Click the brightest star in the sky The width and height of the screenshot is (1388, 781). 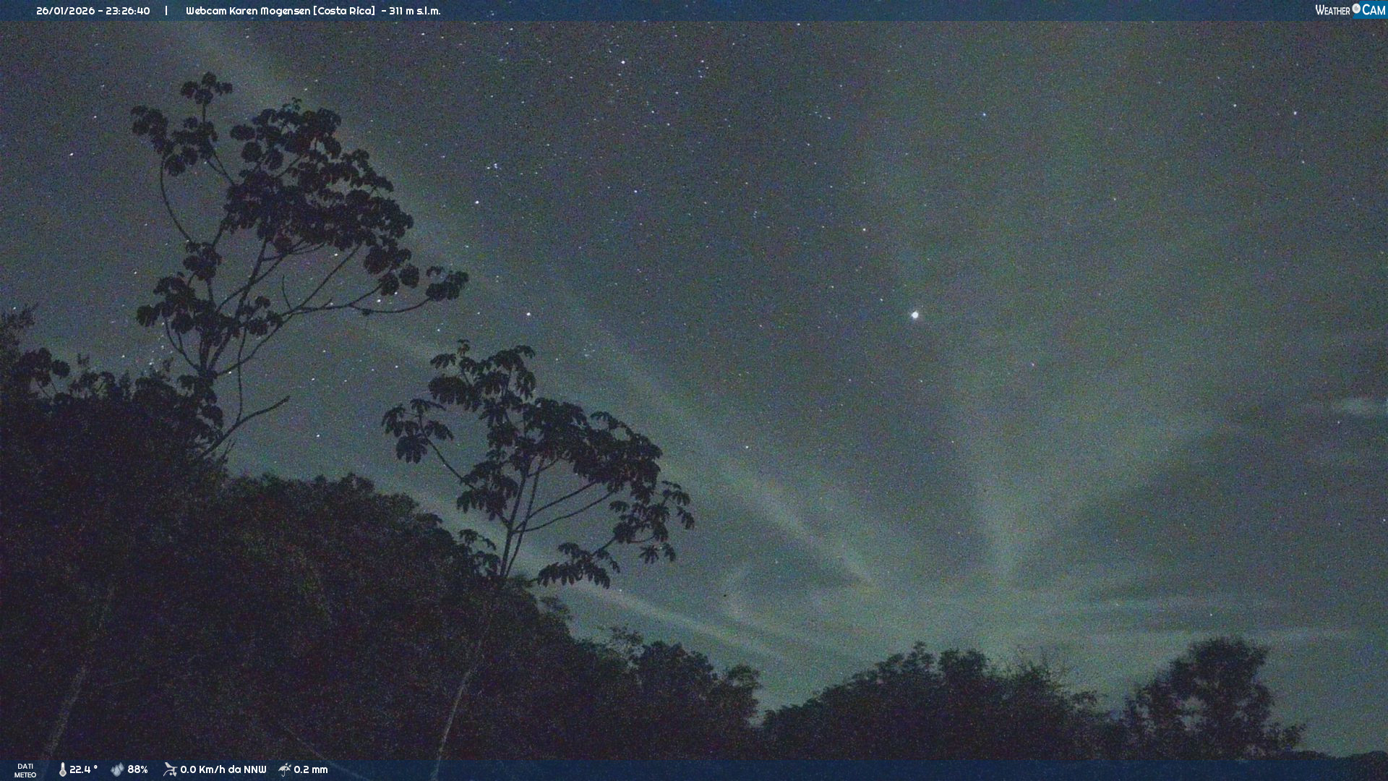pyautogui.click(x=914, y=315)
